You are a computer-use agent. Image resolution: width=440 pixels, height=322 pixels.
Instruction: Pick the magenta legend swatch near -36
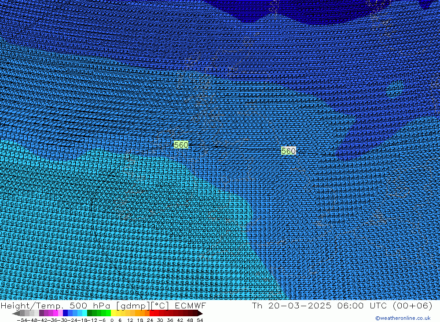click(55, 313)
